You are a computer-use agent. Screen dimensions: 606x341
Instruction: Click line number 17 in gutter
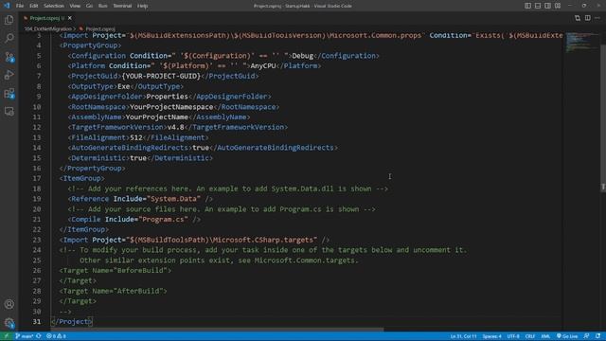click(37, 178)
